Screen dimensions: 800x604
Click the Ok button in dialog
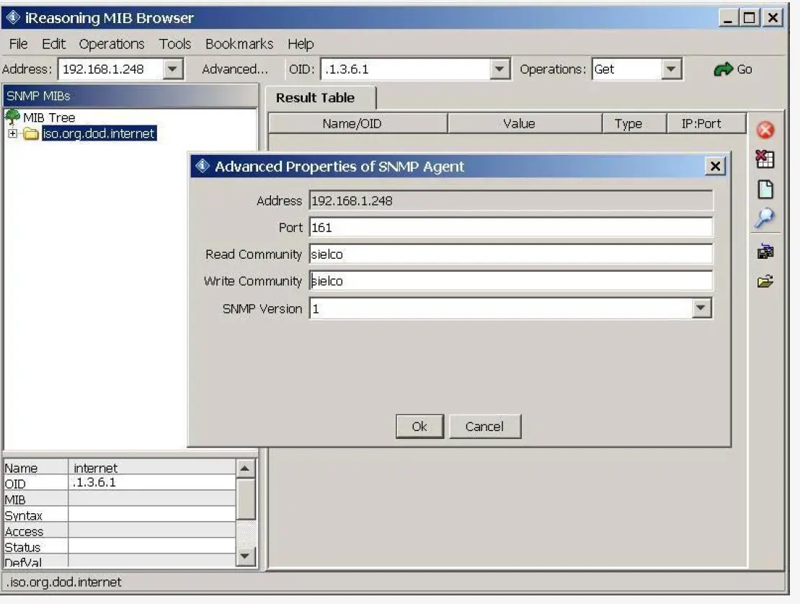(419, 427)
